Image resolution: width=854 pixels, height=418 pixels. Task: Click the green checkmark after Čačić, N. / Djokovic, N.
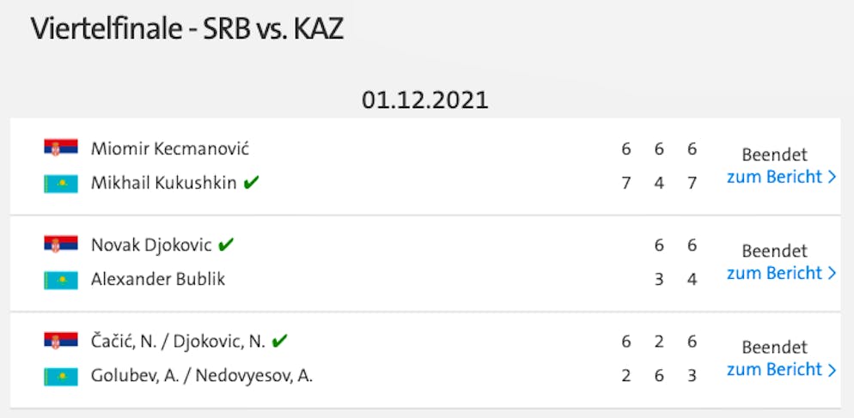tap(279, 342)
